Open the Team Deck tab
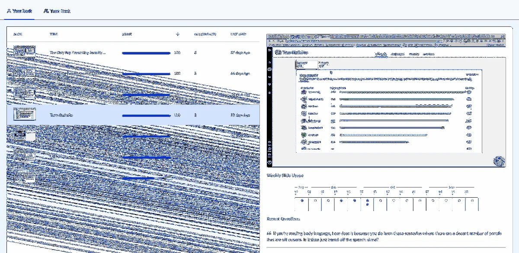The width and height of the screenshot is (519, 253). tap(57, 11)
